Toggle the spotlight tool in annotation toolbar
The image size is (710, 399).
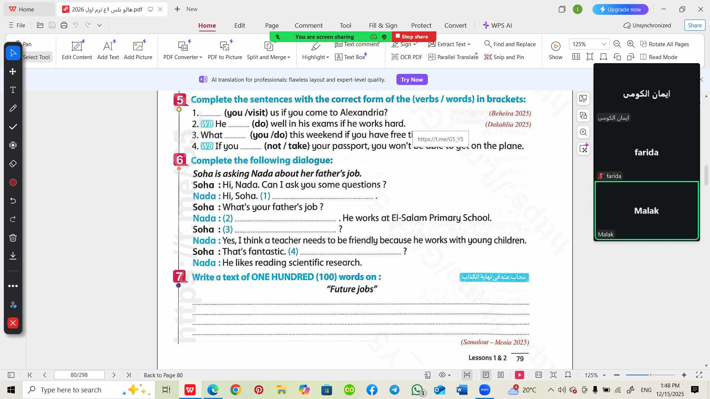[13, 145]
